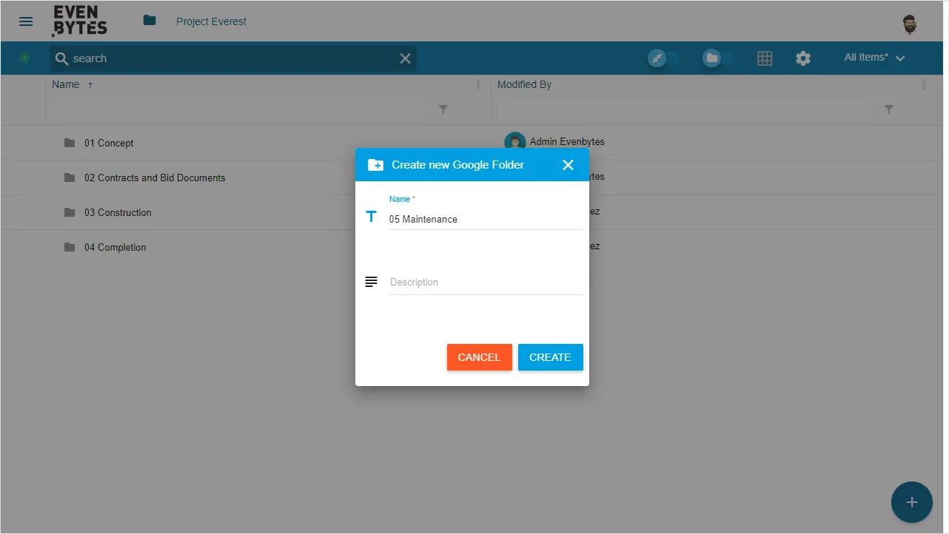The width and height of the screenshot is (949, 534).
Task: Click the T text icon beside Name
Action: click(372, 217)
